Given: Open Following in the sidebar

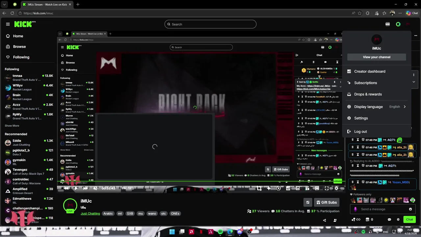Looking at the screenshot, I should 21,57.
